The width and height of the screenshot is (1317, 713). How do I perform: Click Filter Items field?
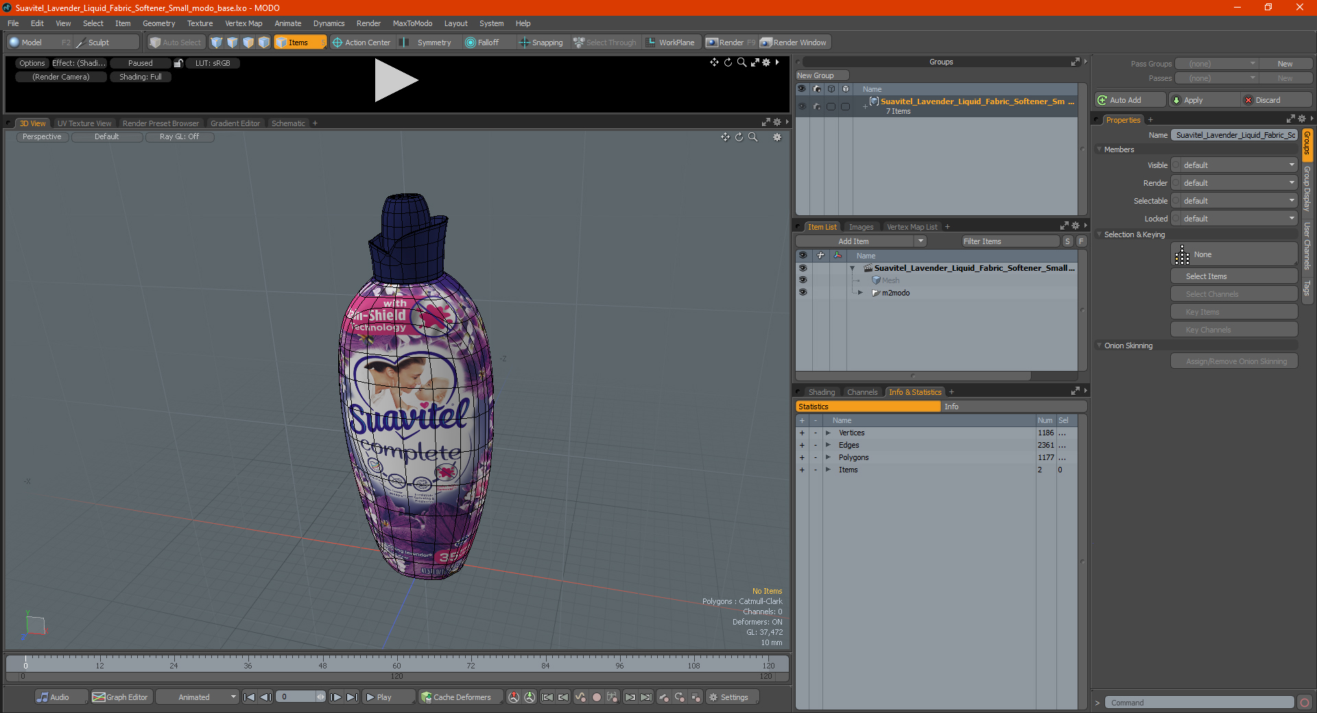1010,241
